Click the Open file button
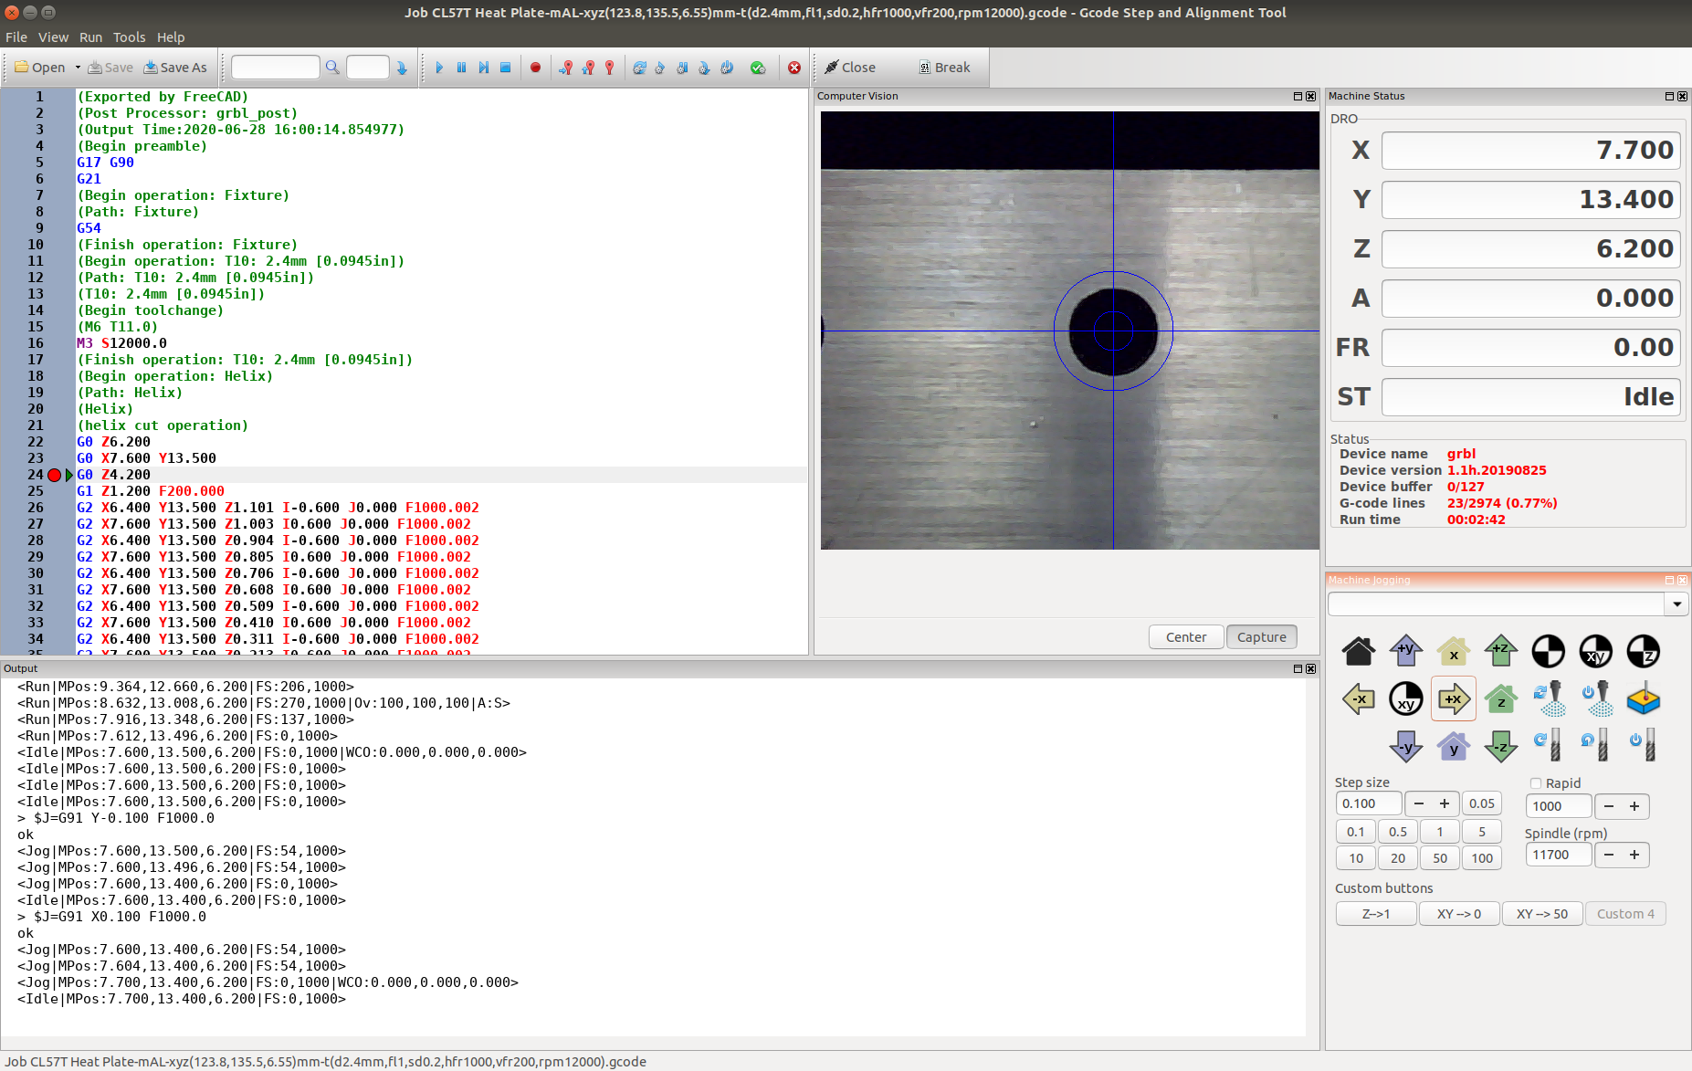The height and width of the screenshot is (1071, 1692). point(40,68)
